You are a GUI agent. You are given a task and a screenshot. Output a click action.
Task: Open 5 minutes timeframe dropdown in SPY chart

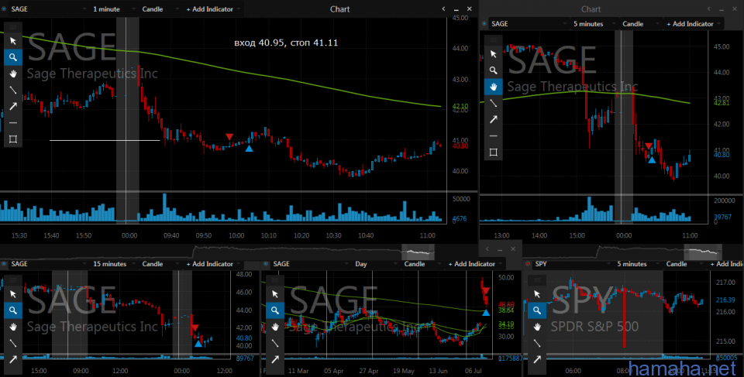[637, 264]
